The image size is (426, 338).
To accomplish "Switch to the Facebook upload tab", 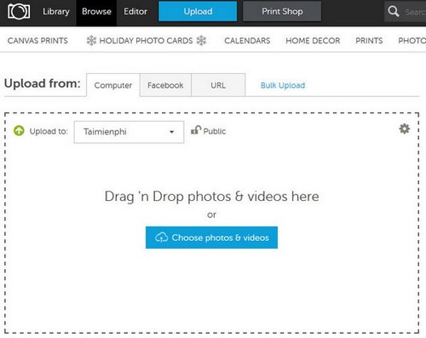I will click(165, 85).
